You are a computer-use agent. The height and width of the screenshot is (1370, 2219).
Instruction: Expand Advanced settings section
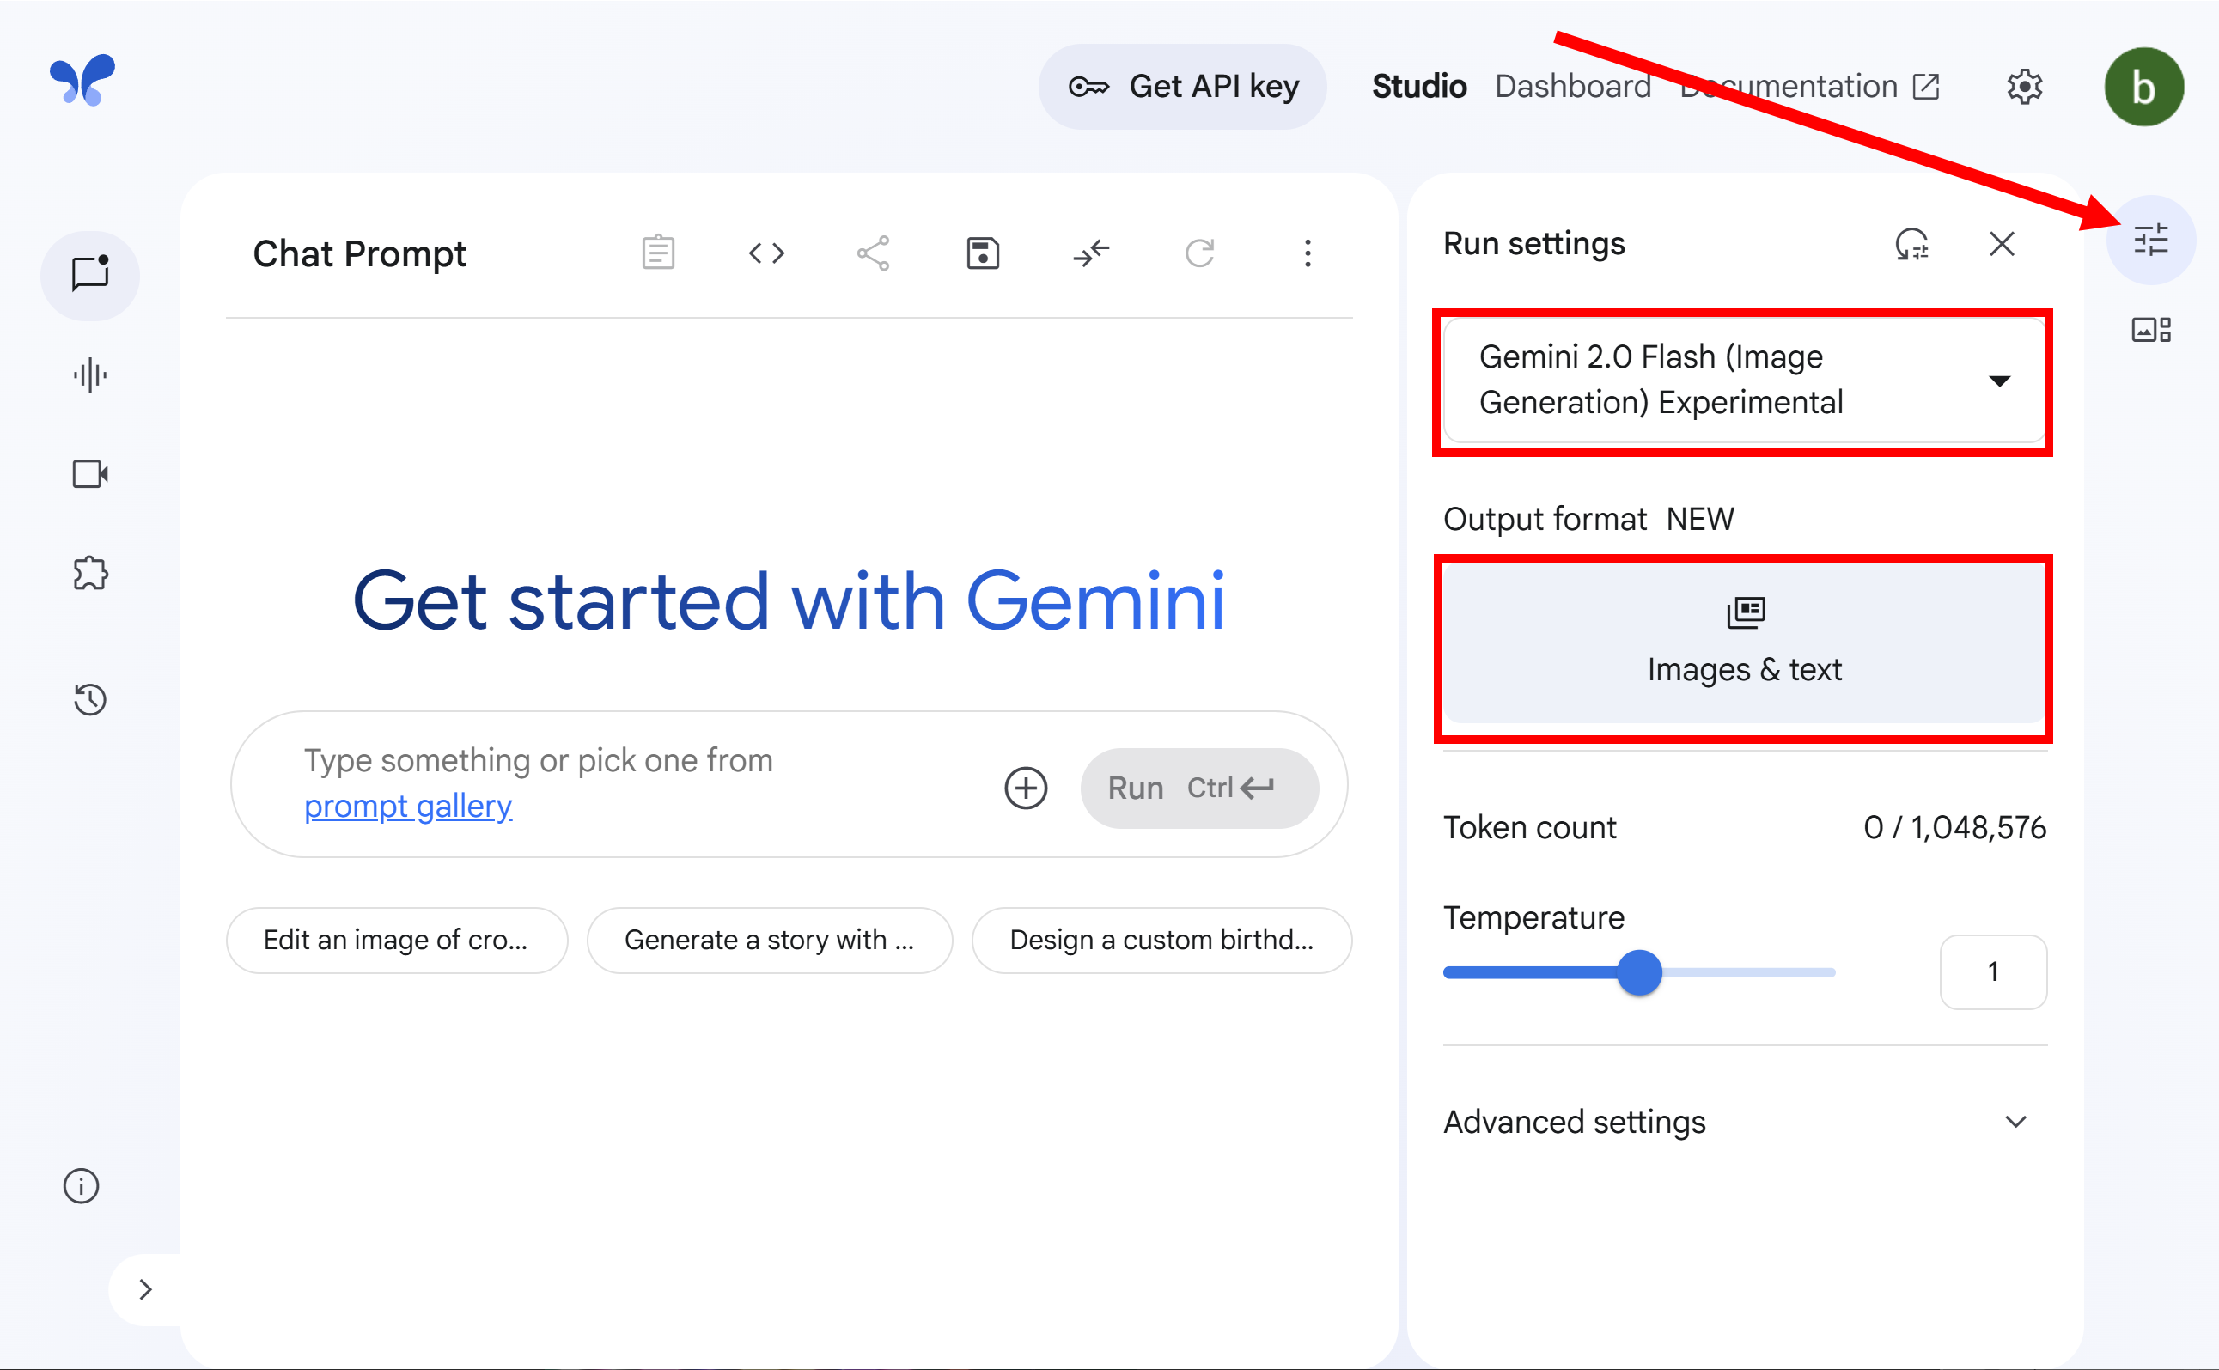pos(1743,1122)
